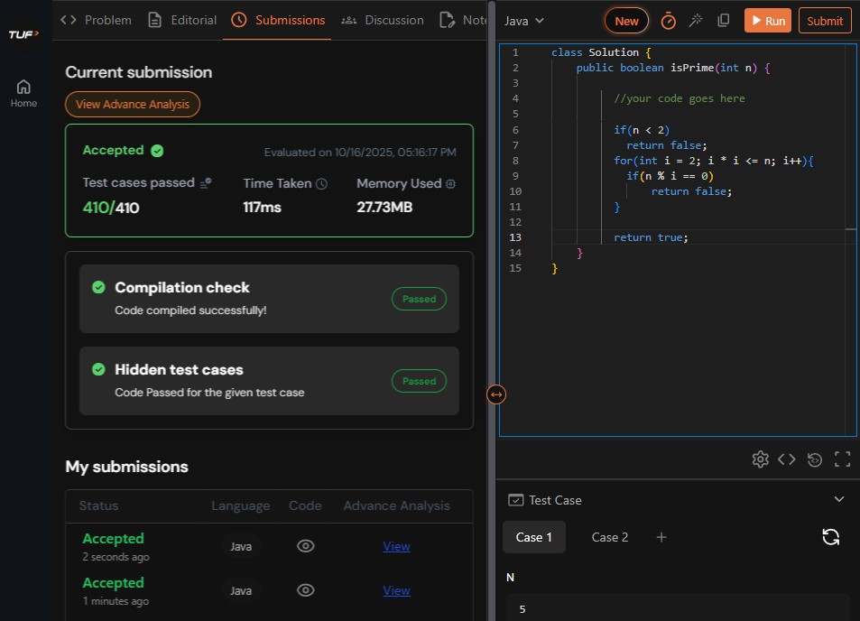Run the code
This screenshot has height=621, width=860.
click(x=768, y=21)
